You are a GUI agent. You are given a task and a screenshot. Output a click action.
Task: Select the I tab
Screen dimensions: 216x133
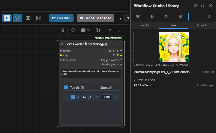[195, 17]
